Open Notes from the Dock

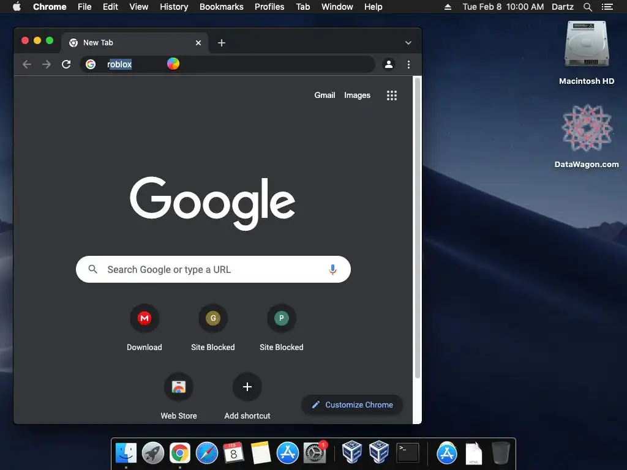[x=261, y=453]
